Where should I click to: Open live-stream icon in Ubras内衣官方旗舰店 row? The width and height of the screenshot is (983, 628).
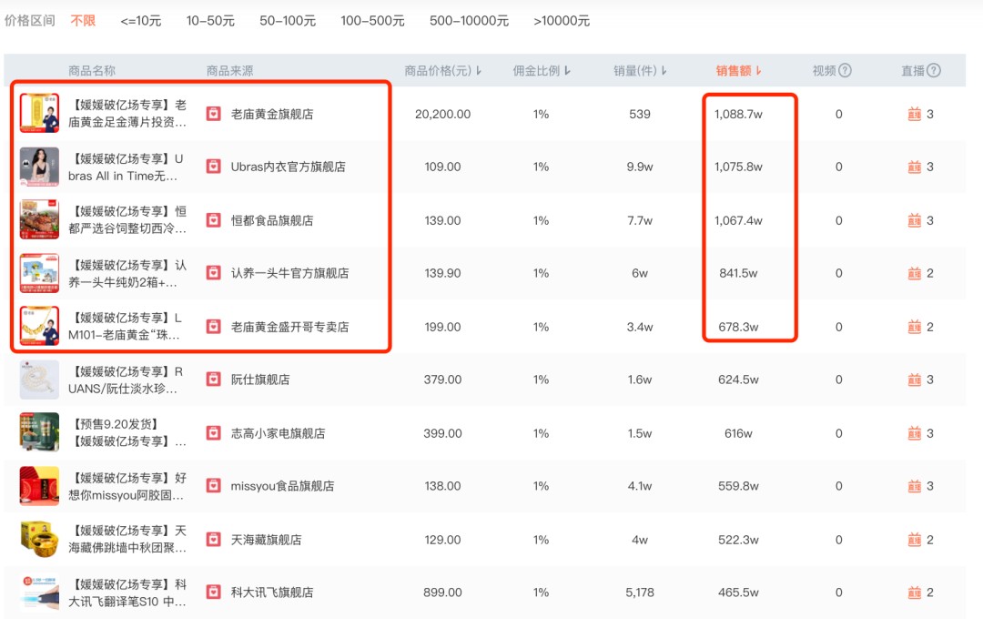[x=915, y=167]
